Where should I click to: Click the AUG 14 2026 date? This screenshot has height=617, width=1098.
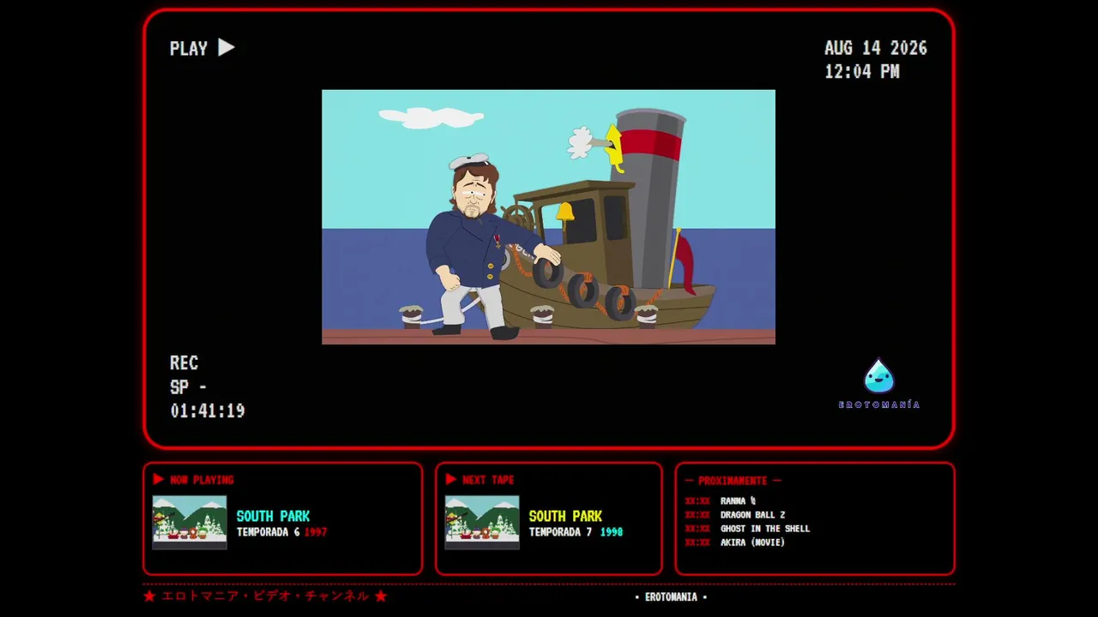[876, 48]
